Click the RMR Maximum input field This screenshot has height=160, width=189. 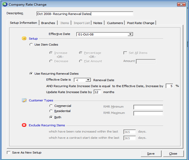point(148,113)
